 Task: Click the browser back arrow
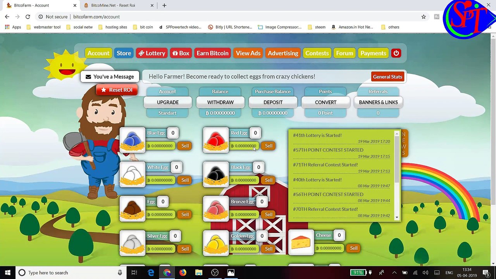pos(7,17)
